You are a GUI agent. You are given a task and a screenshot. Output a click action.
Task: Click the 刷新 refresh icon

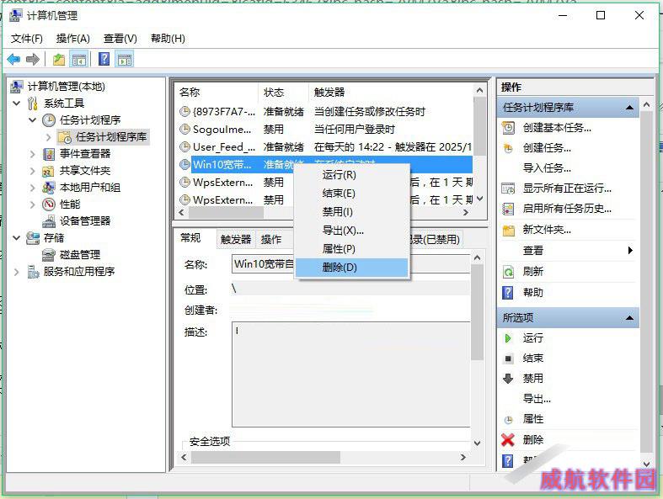pyautogui.click(x=508, y=271)
